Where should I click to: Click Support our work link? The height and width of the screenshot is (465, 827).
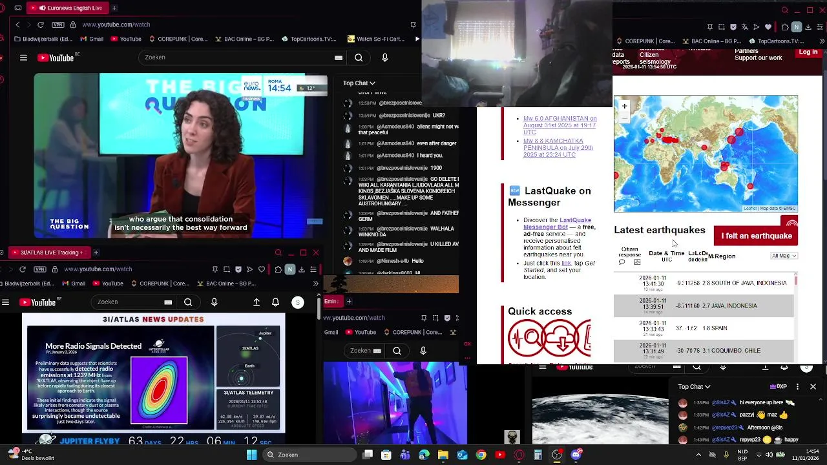tap(759, 58)
